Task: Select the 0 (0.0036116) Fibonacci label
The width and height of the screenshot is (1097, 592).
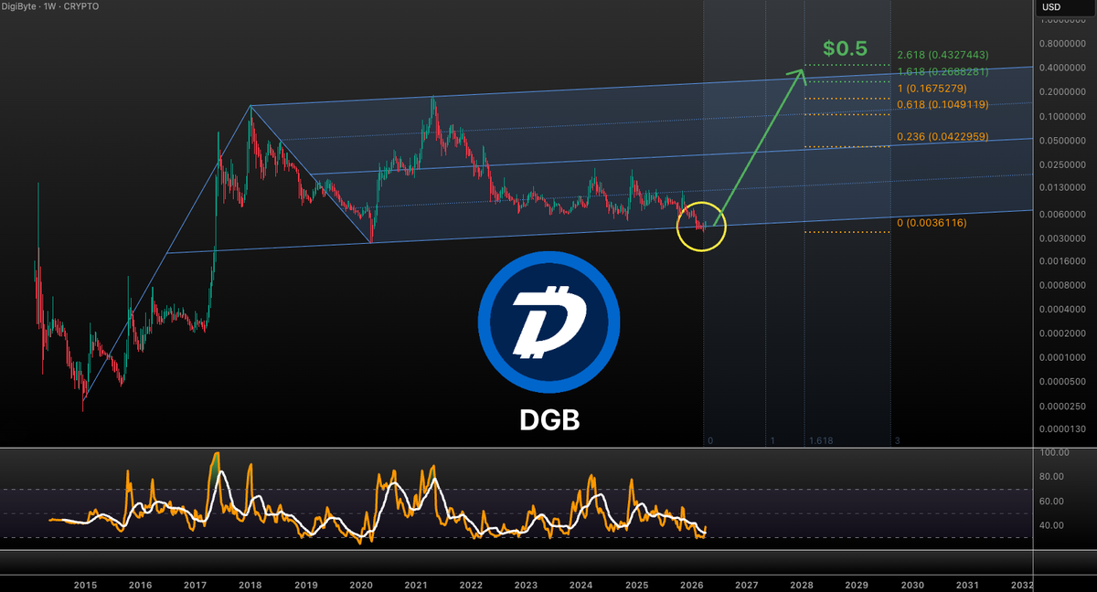Action: (x=932, y=223)
